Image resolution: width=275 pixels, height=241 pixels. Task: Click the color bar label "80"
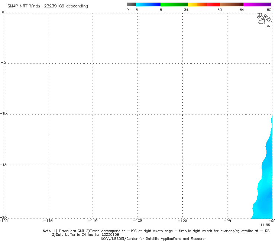pos(269,10)
